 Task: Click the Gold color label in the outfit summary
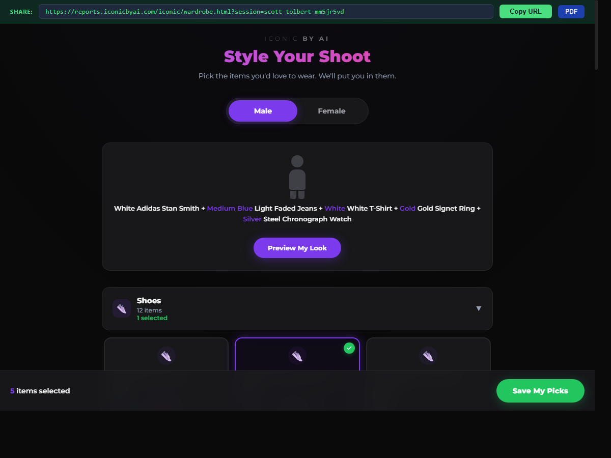coord(407,208)
